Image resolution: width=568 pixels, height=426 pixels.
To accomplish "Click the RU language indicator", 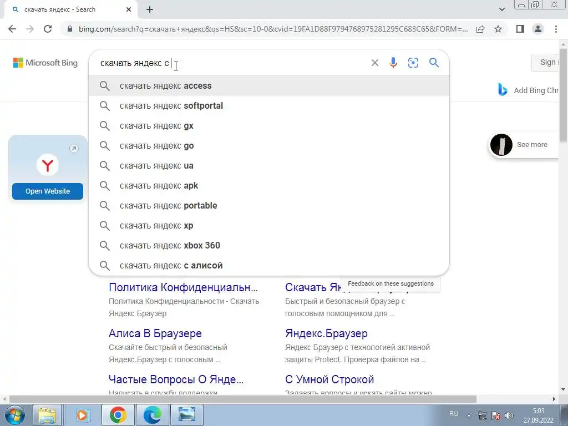I will 454,414.
